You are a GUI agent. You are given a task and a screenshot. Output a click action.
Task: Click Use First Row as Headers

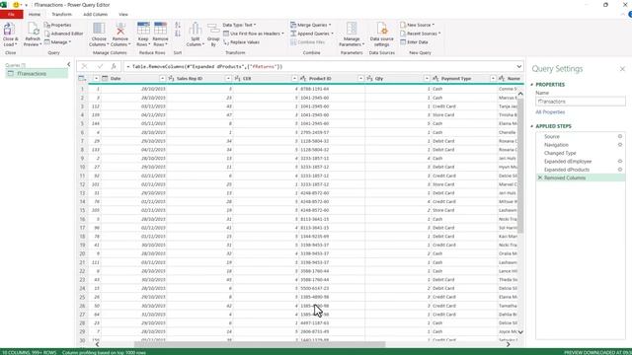point(254,34)
